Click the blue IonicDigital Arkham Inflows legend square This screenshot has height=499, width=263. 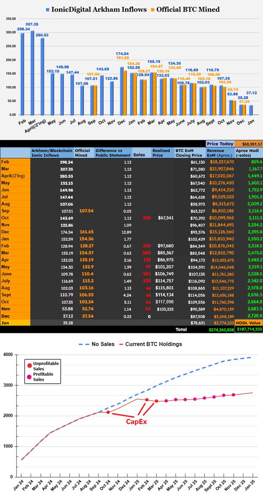click(x=47, y=10)
